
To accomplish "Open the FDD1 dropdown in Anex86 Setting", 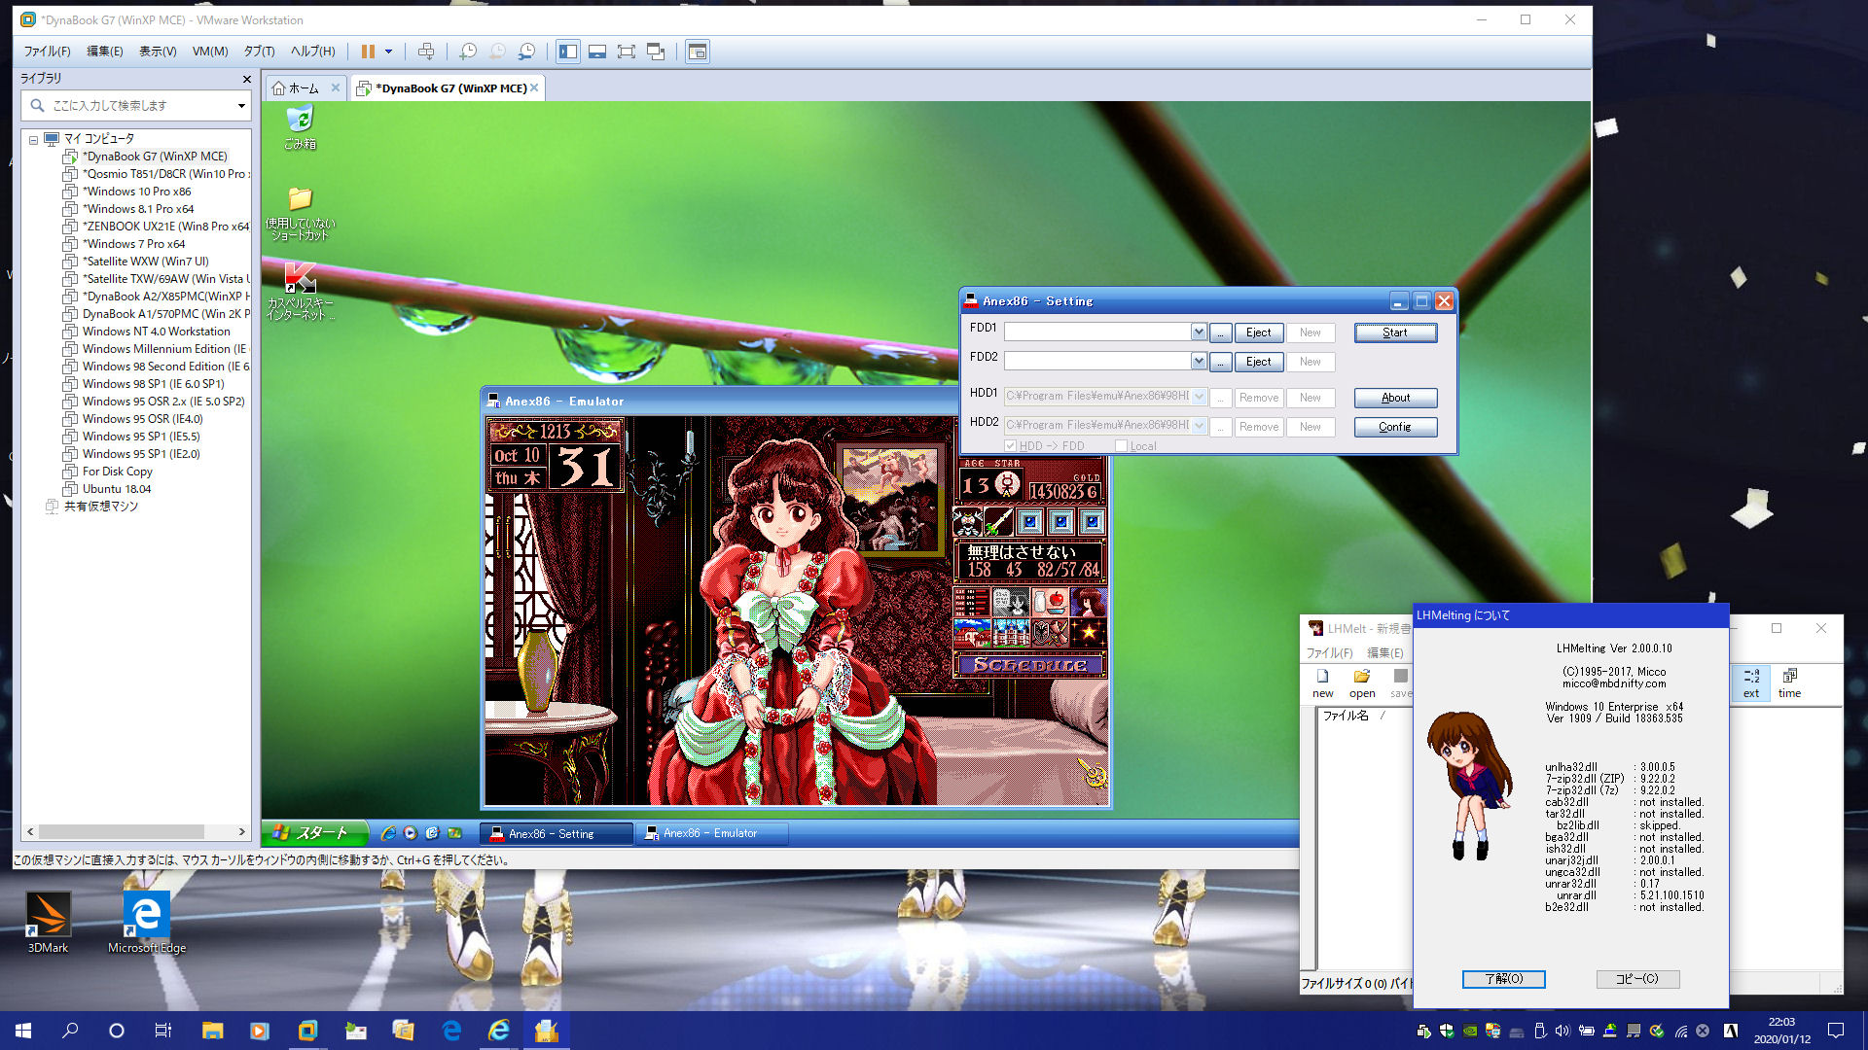I will pos(1198,332).
